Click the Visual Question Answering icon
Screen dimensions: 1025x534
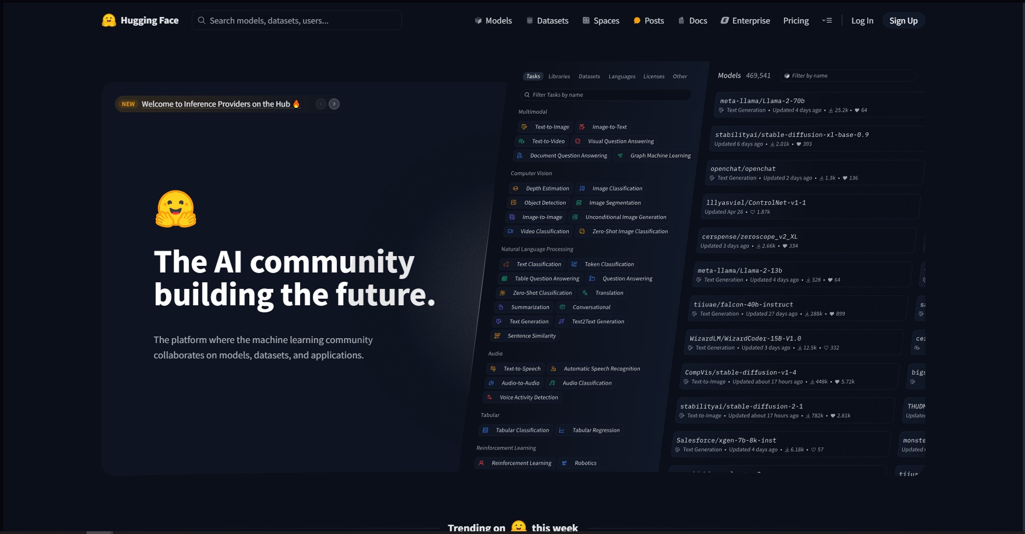tap(577, 141)
